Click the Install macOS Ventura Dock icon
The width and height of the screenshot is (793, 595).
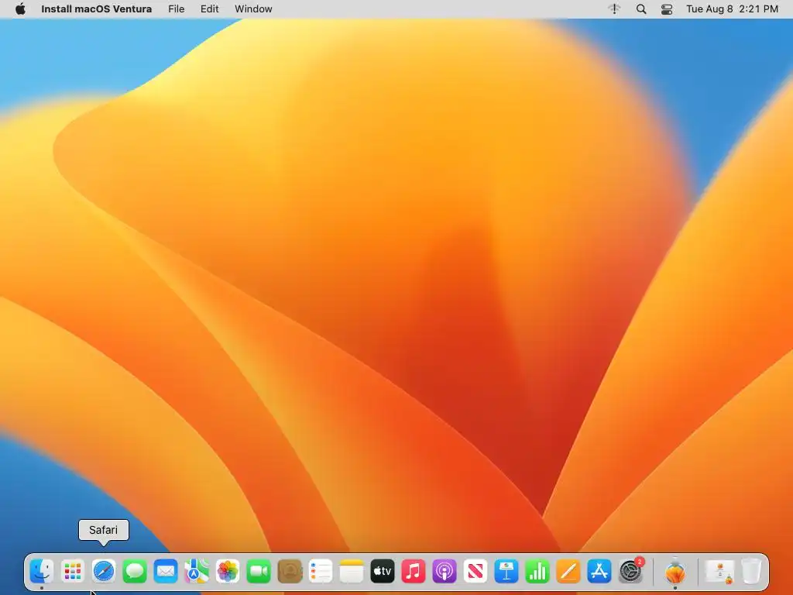pyautogui.click(x=675, y=571)
